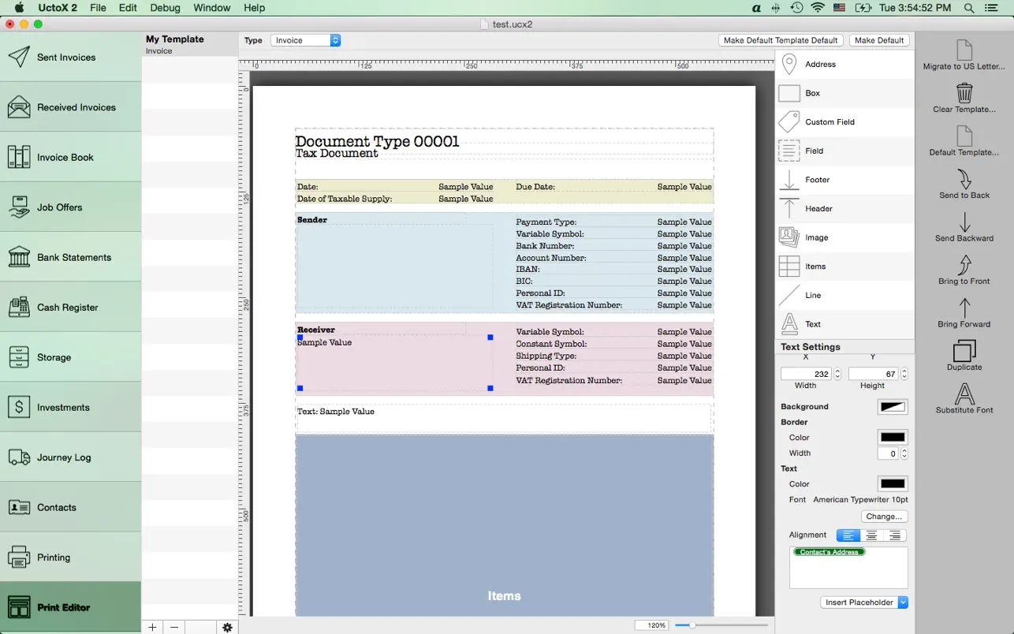
Task: Click the Send to Back icon
Action: (x=964, y=179)
